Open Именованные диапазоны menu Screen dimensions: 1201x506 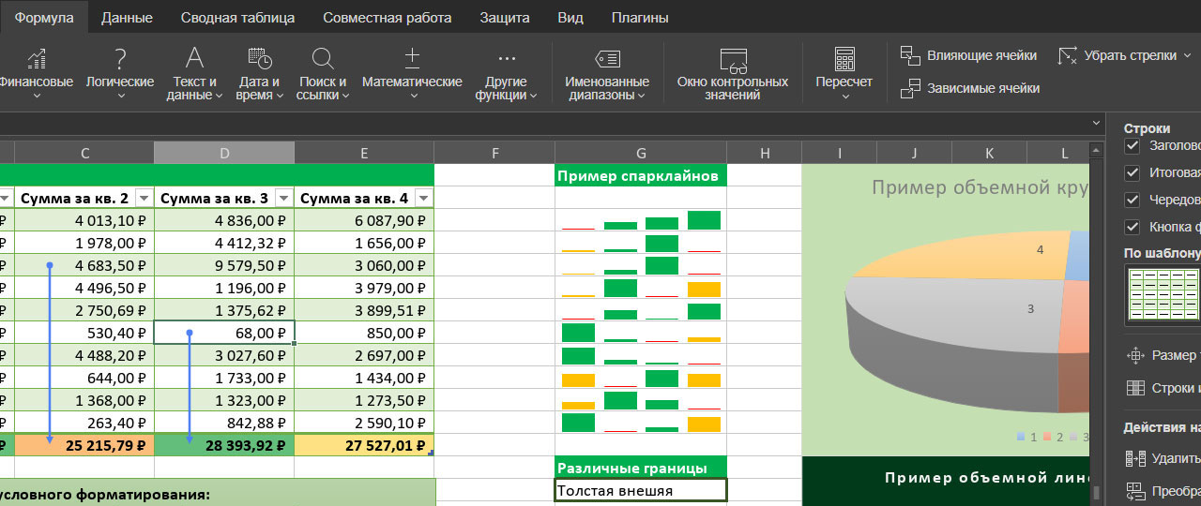pyautogui.click(x=607, y=73)
